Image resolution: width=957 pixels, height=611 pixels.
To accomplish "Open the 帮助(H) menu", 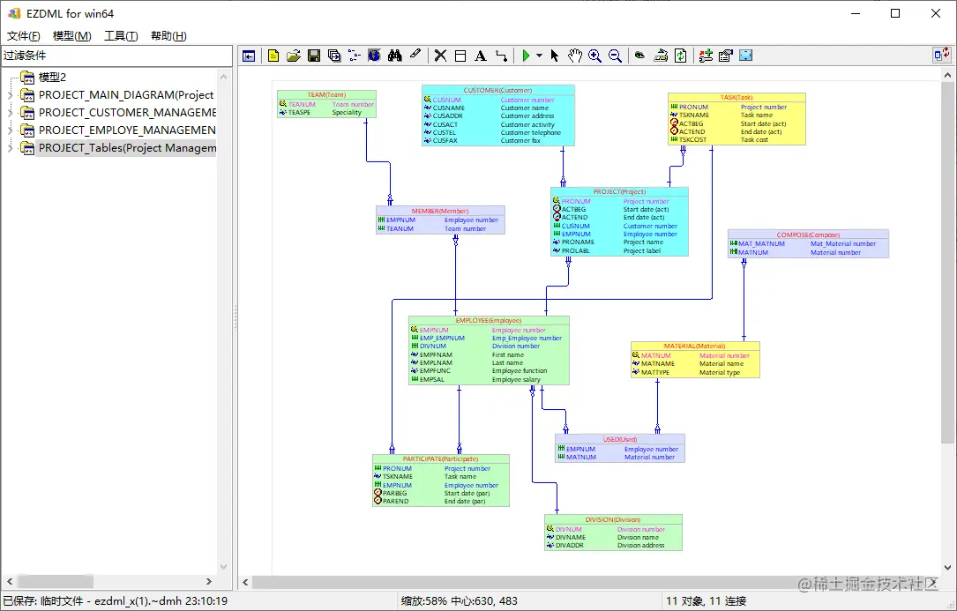I will 168,36.
